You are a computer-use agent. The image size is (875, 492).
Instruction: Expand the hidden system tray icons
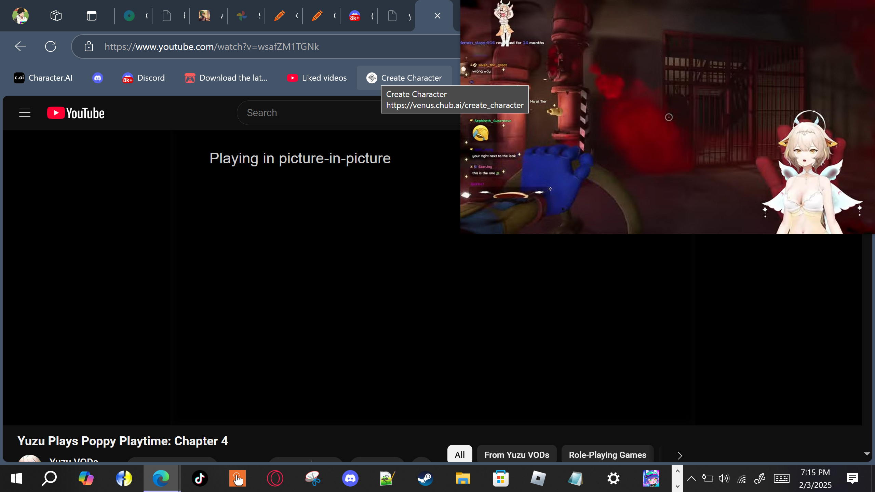point(691,478)
